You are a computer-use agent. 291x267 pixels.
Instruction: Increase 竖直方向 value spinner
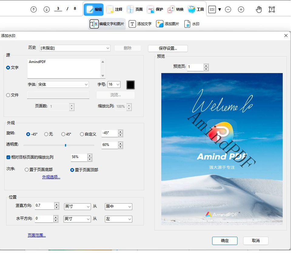tap(57, 204)
